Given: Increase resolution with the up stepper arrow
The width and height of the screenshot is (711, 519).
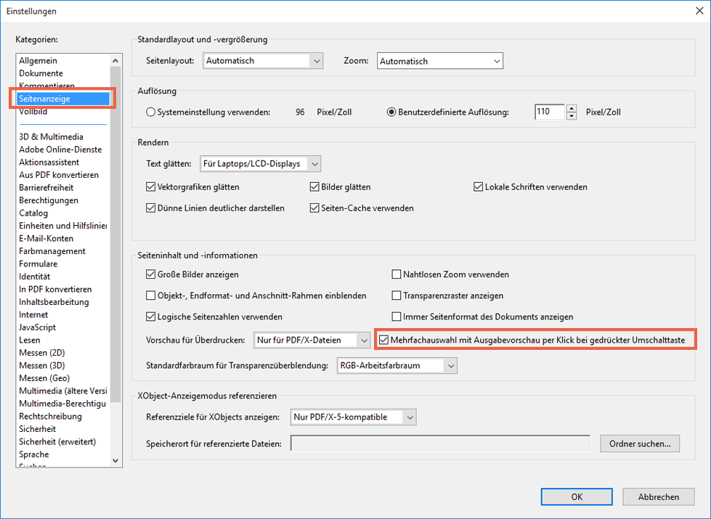Looking at the screenshot, I should (572, 108).
